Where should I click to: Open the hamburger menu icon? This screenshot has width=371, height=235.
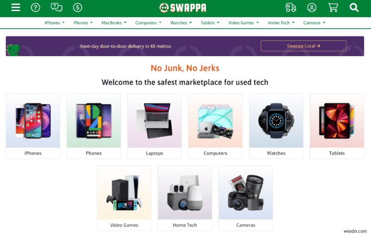(16, 7)
